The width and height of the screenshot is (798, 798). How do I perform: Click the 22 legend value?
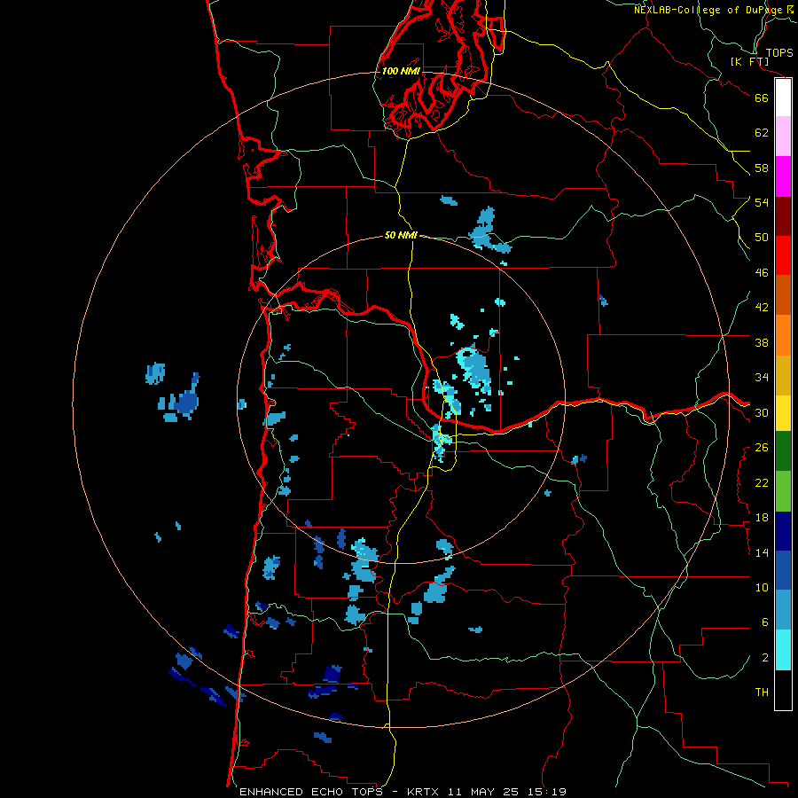pos(762,482)
